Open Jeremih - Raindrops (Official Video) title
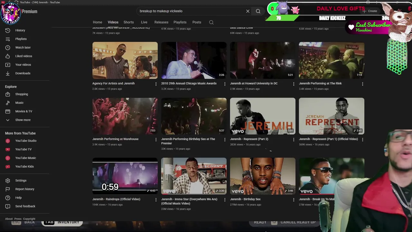The height and width of the screenshot is (232, 412). pyautogui.click(x=116, y=199)
